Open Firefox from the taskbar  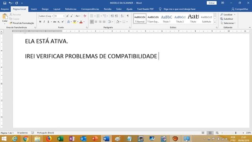coord(49,138)
